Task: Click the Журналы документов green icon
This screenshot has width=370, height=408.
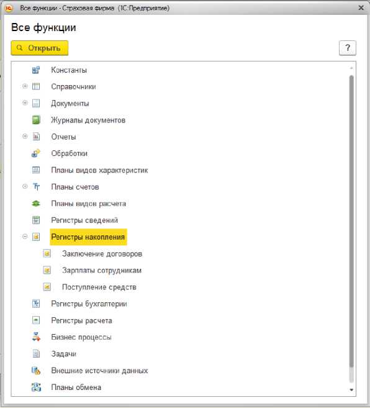Action: pos(36,120)
